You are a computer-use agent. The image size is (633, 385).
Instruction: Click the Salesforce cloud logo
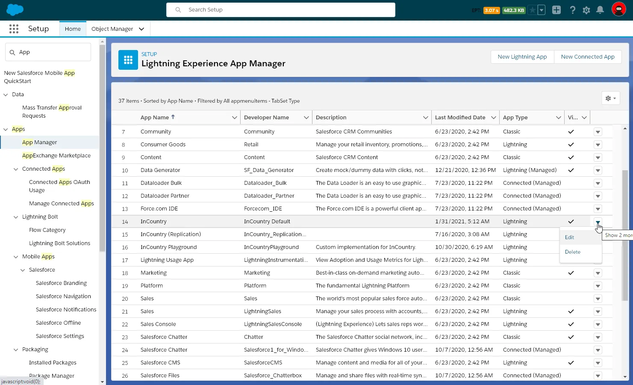click(x=15, y=9)
